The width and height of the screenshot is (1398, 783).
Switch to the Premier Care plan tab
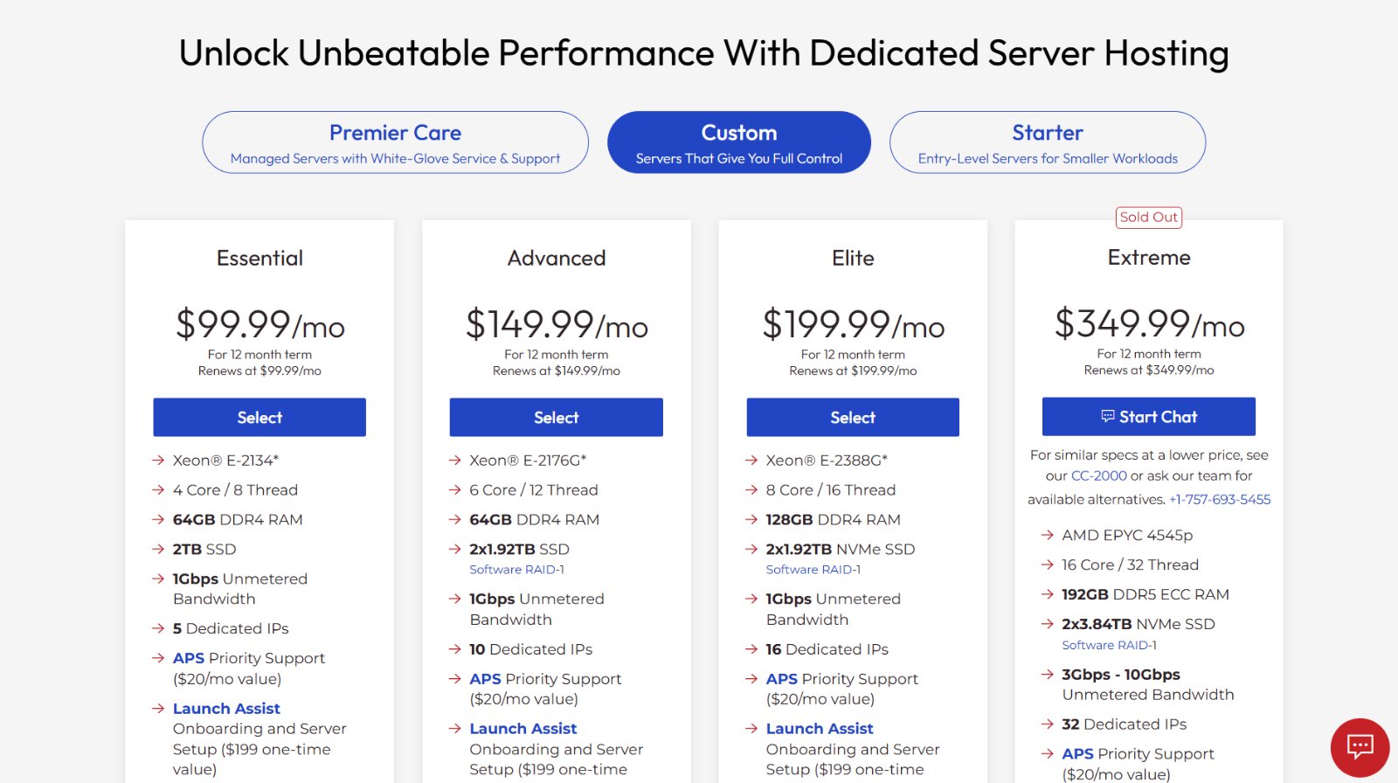pos(395,142)
